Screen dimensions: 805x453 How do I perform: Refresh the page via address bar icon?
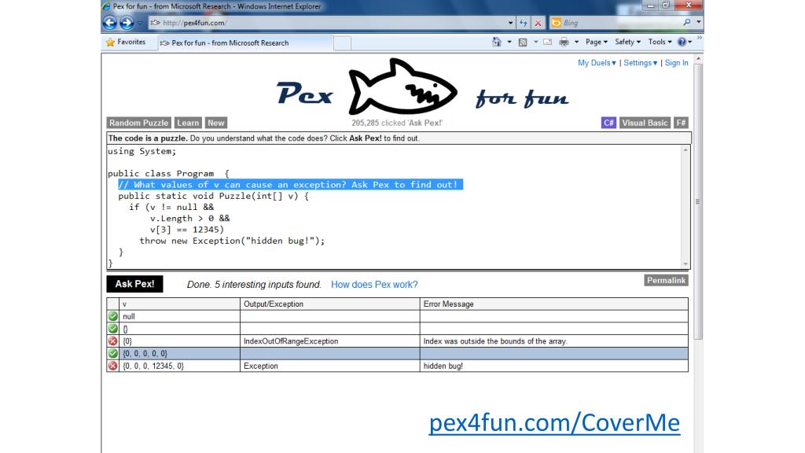pyautogui.click(x=523, y=23)
